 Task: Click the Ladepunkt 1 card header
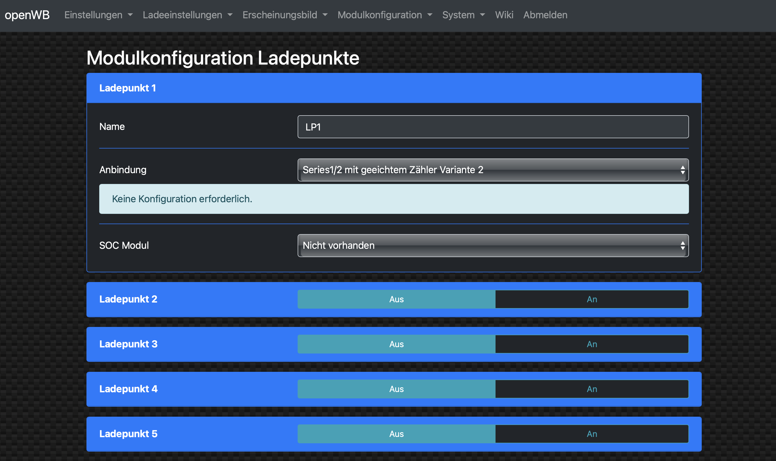pos(394,88)
